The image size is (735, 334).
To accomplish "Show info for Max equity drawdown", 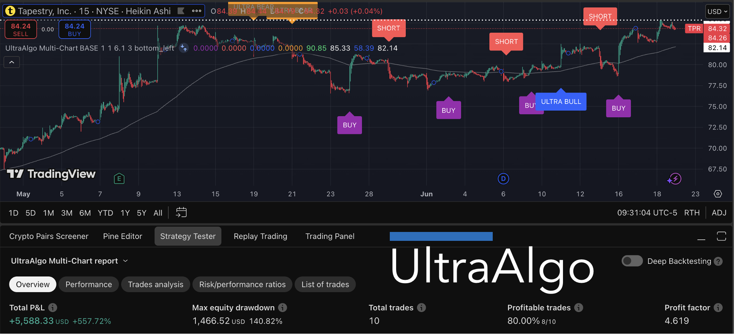I will [x=283, y=308].
